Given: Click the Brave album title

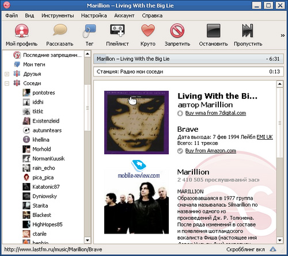Looking at the screenshot, I should [x=188, y=129].
